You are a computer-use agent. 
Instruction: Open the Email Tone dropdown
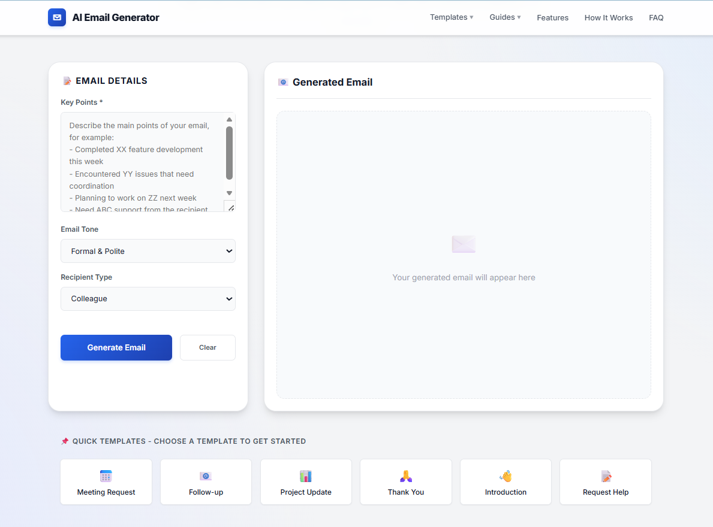tap(148, 251)
